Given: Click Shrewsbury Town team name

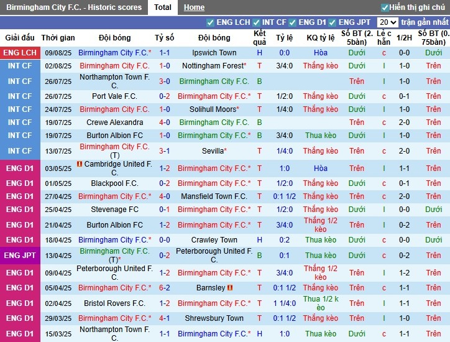Looking at the screenshot, I should tap(214, 318).
